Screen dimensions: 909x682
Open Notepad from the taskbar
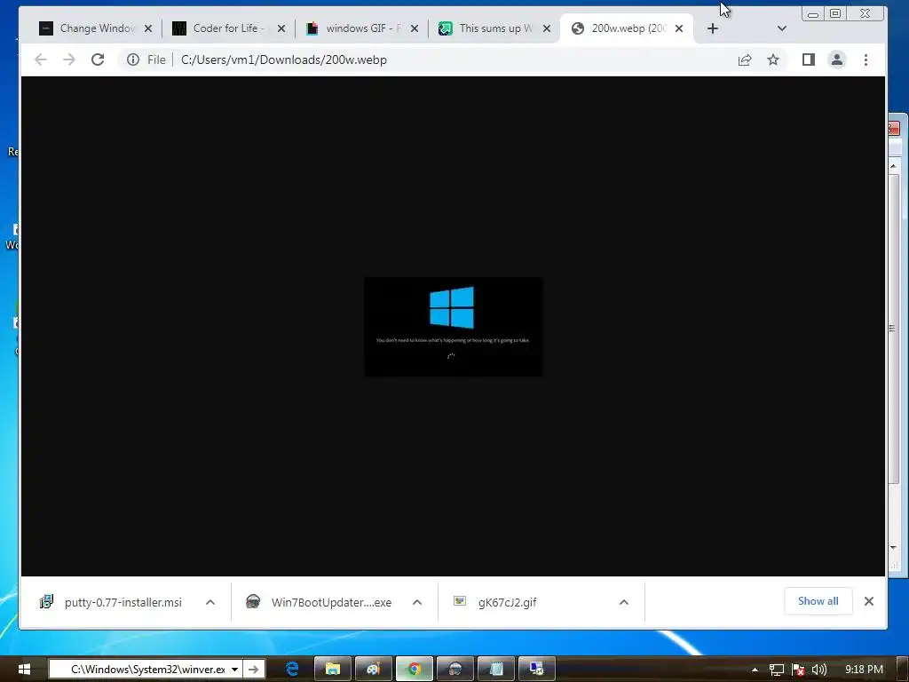[495, 670]
